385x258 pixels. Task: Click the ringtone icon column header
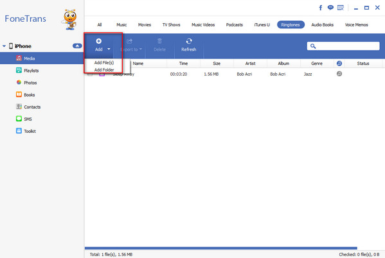(x=339, y=64)
